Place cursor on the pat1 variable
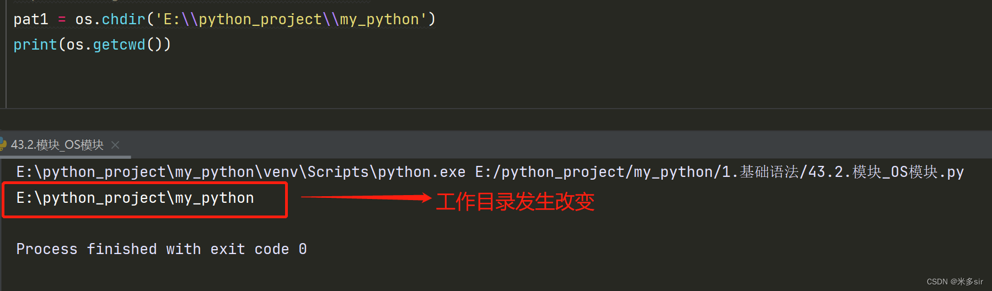The width and height of the screenshot is (992, 291). pyautogui.click(x=31, y=20)
